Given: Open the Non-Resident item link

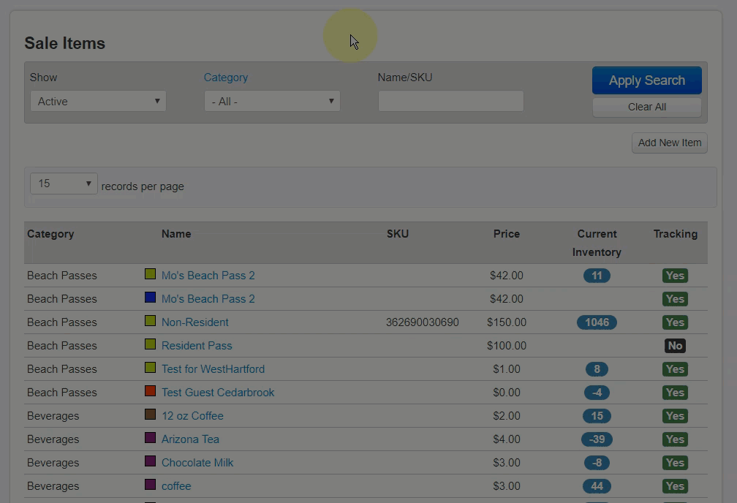Looking at the screenshot, I should point(194,322).
